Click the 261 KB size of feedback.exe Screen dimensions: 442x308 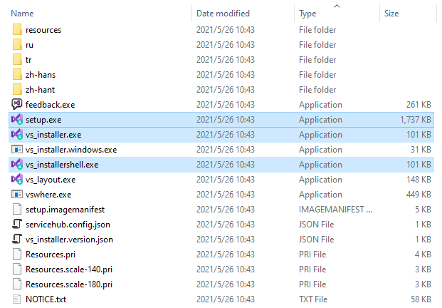click(x=419, y=105)
